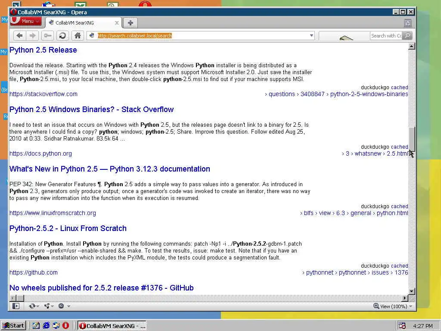Image resolution: width=441 pixels, height=331 pixels.
Task: Focus the Search with field
Action: point(386,36)
